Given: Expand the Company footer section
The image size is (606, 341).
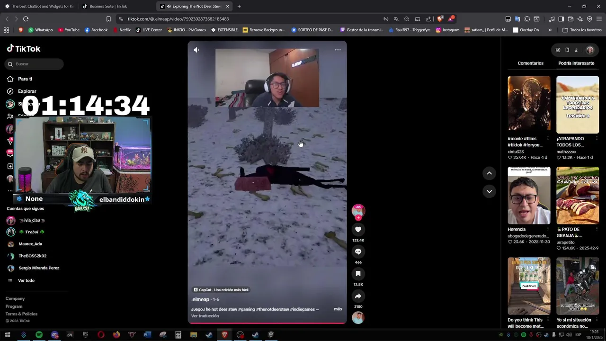Looking at the screenshot, I should click(15, 298).
